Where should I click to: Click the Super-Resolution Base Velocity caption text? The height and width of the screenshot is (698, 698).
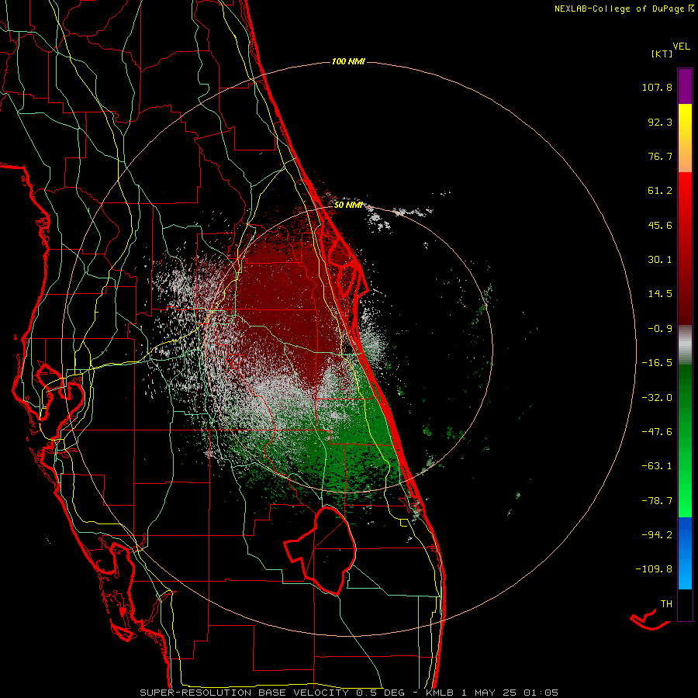point(348,693)
